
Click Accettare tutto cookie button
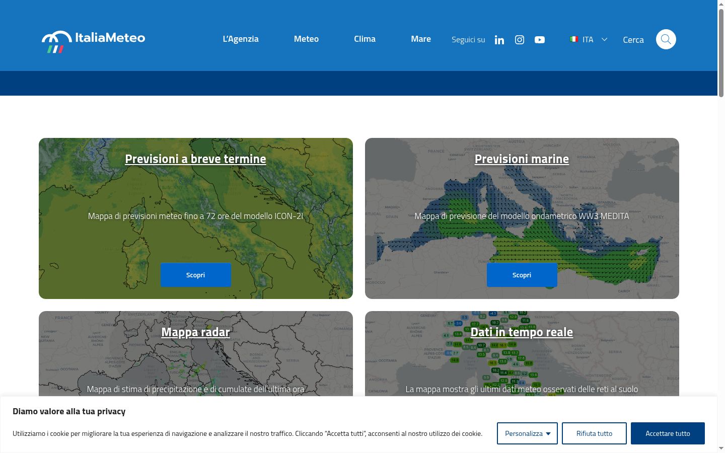coord(668,433)
